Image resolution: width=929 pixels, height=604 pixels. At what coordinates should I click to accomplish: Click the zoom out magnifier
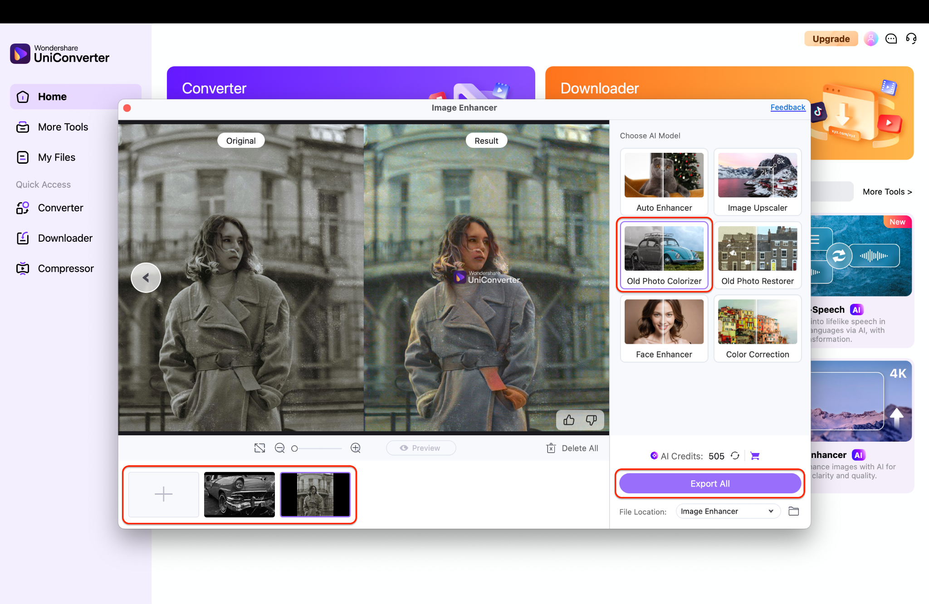tap(280, 448)
